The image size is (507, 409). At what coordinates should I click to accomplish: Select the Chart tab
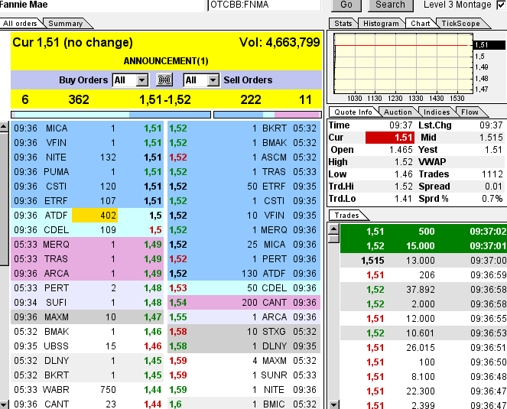421,24
